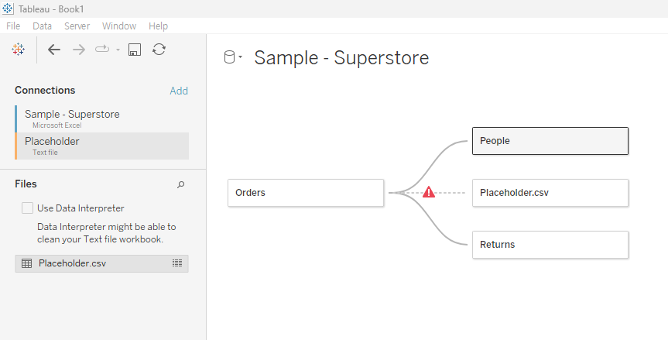The height and width of the screenshot is (340, 668).
Task: Enable the Use Data Interpreter checkbox
Action: point(28,208)
